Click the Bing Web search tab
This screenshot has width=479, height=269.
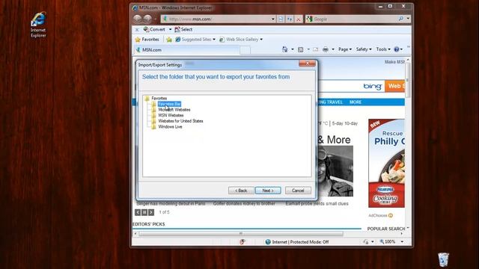pyautogui.click(x=394, y=86)
